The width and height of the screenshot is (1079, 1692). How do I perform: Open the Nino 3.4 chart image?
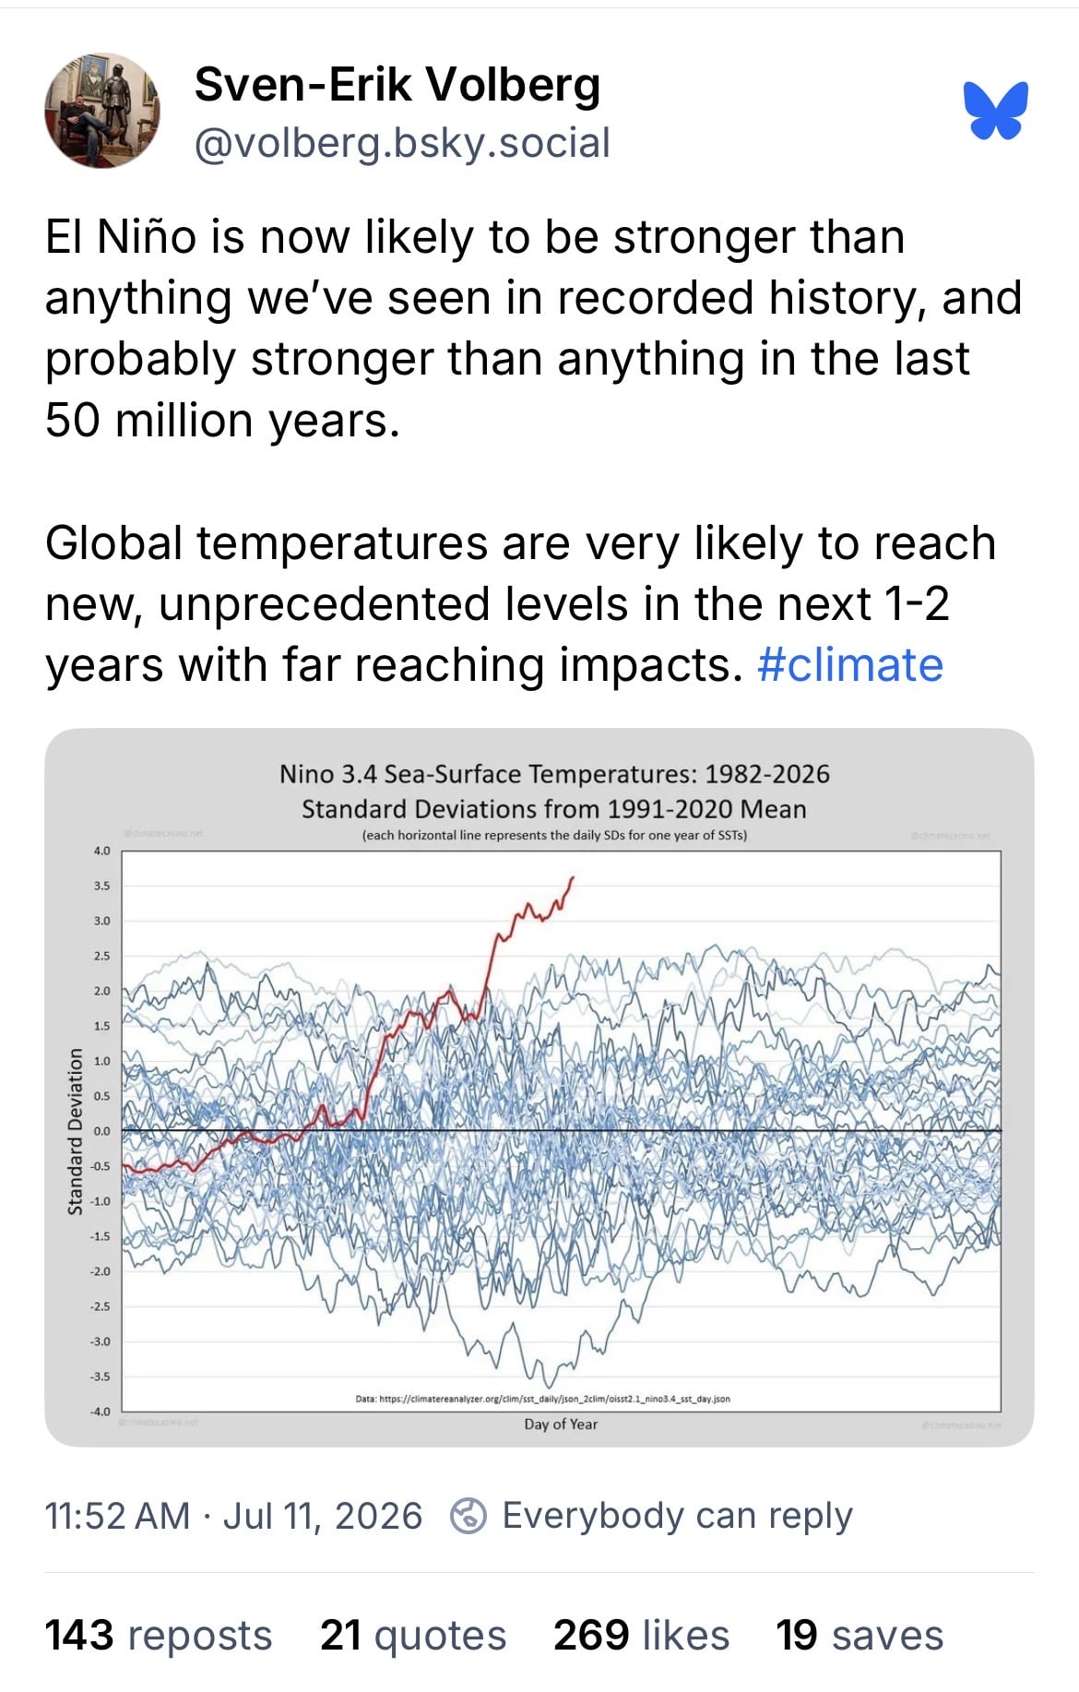click(539, 1088)
